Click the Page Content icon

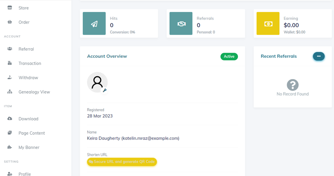(x=10, y=133)
